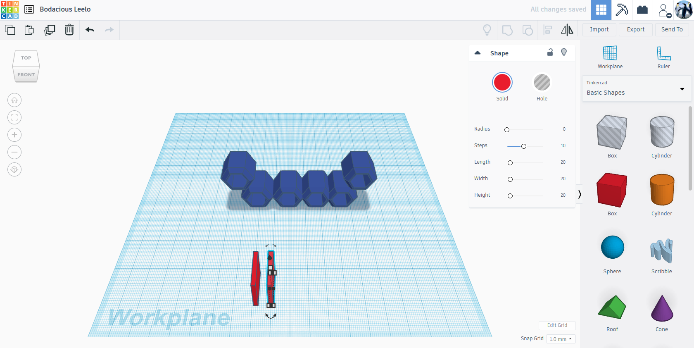The width and height of the screenshot is (694, 348).
Task: Select the unselected red flat shape
Action: [x=256, y=278]
